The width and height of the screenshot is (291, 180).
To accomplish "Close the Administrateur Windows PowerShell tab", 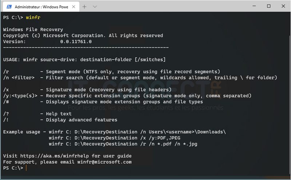I will click(x=73, y=7).
